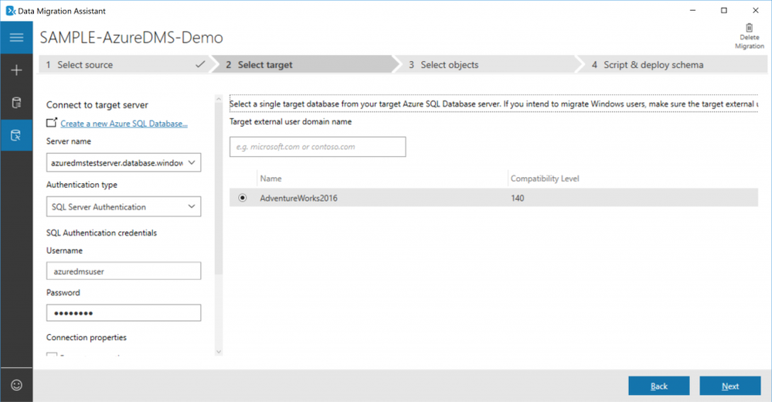Open the hamburger navigation menu

tap(16, 37)
